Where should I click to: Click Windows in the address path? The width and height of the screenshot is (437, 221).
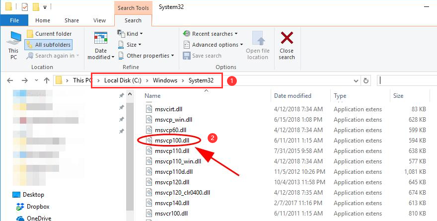[165, 80]
